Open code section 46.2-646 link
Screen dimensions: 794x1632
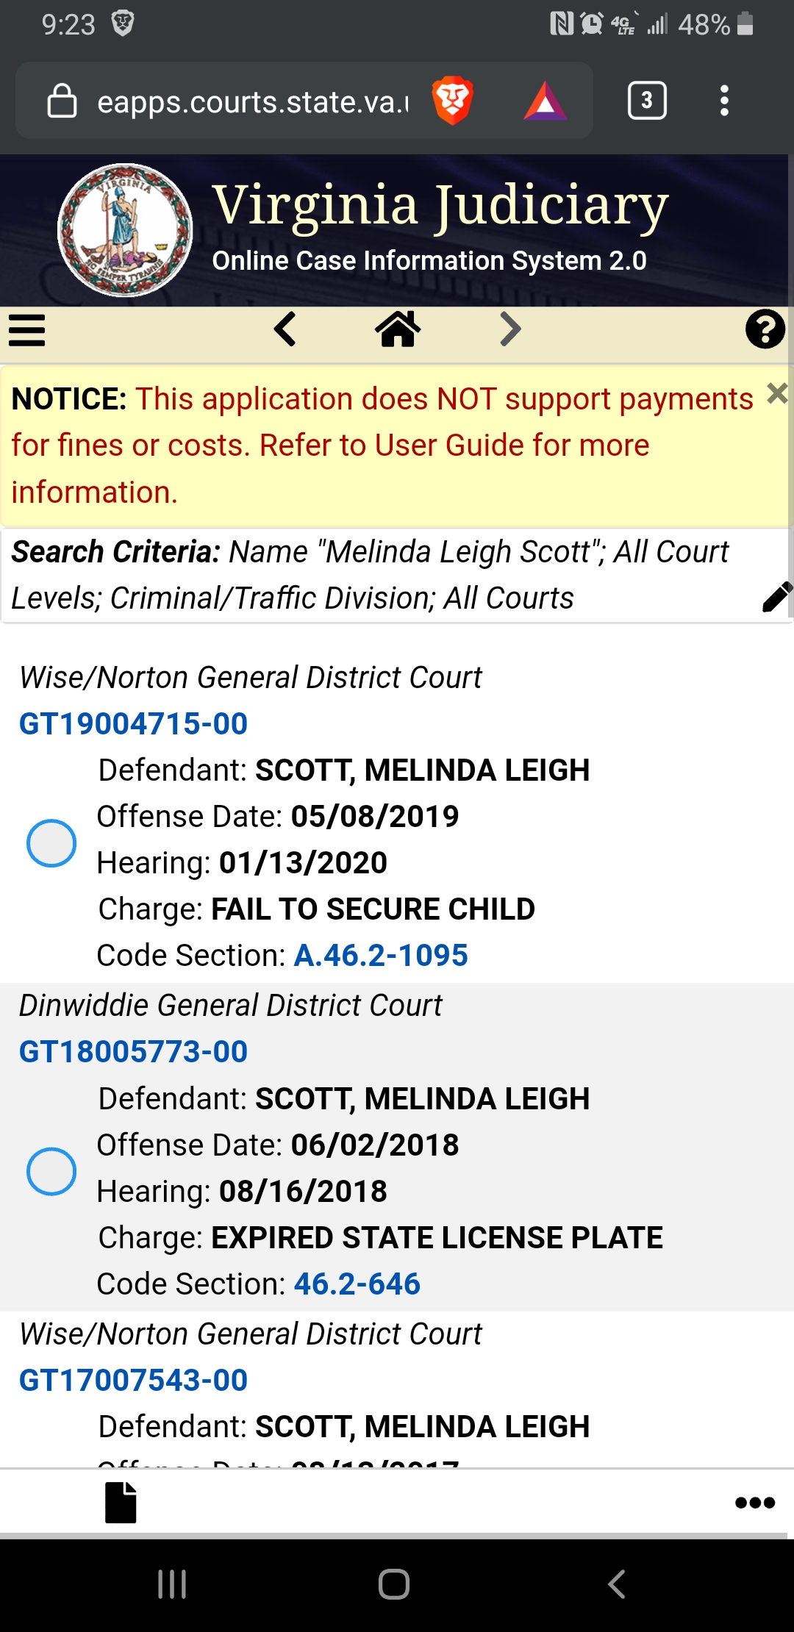pos(357,1284)
